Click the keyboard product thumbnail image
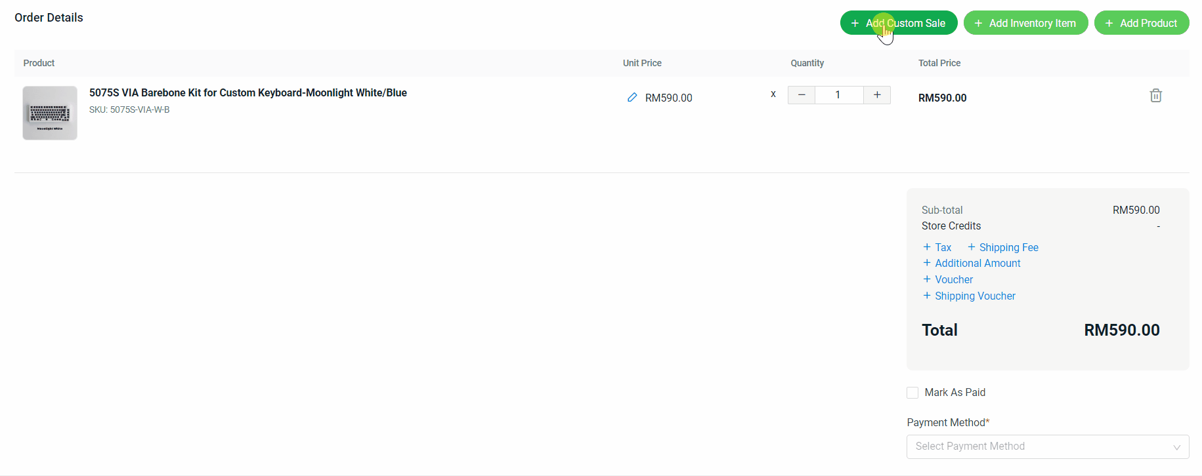 [50, 113]
